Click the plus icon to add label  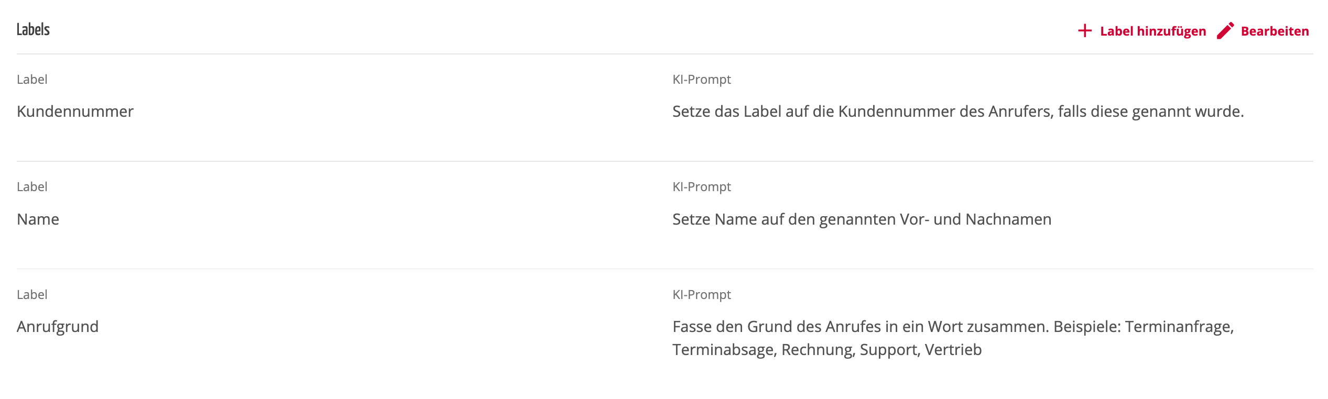tap(1085, 31)
